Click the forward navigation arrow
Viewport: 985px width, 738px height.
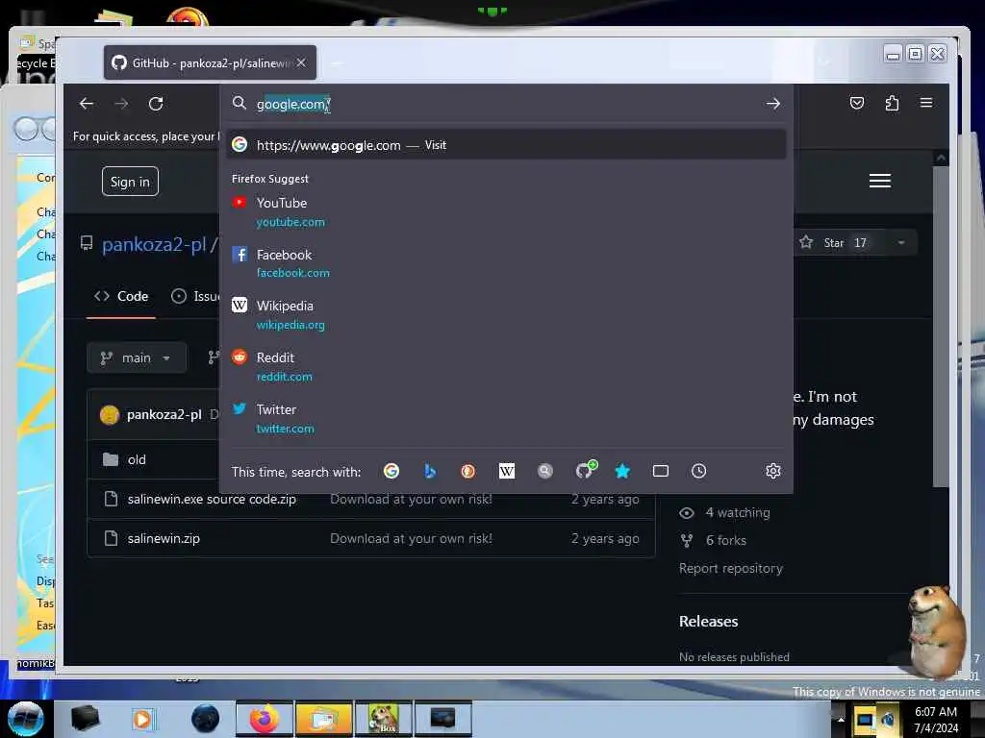point(122,104)
